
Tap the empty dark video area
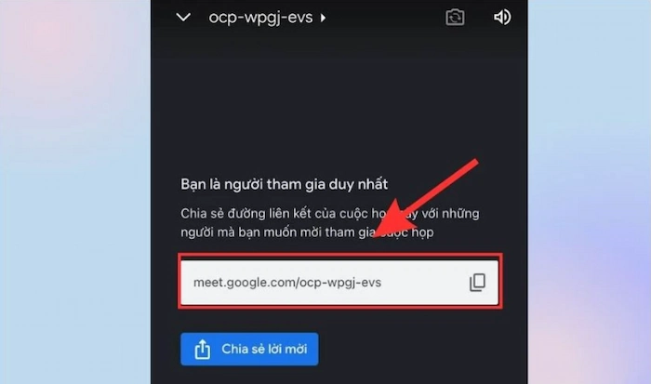coord(339,104)
